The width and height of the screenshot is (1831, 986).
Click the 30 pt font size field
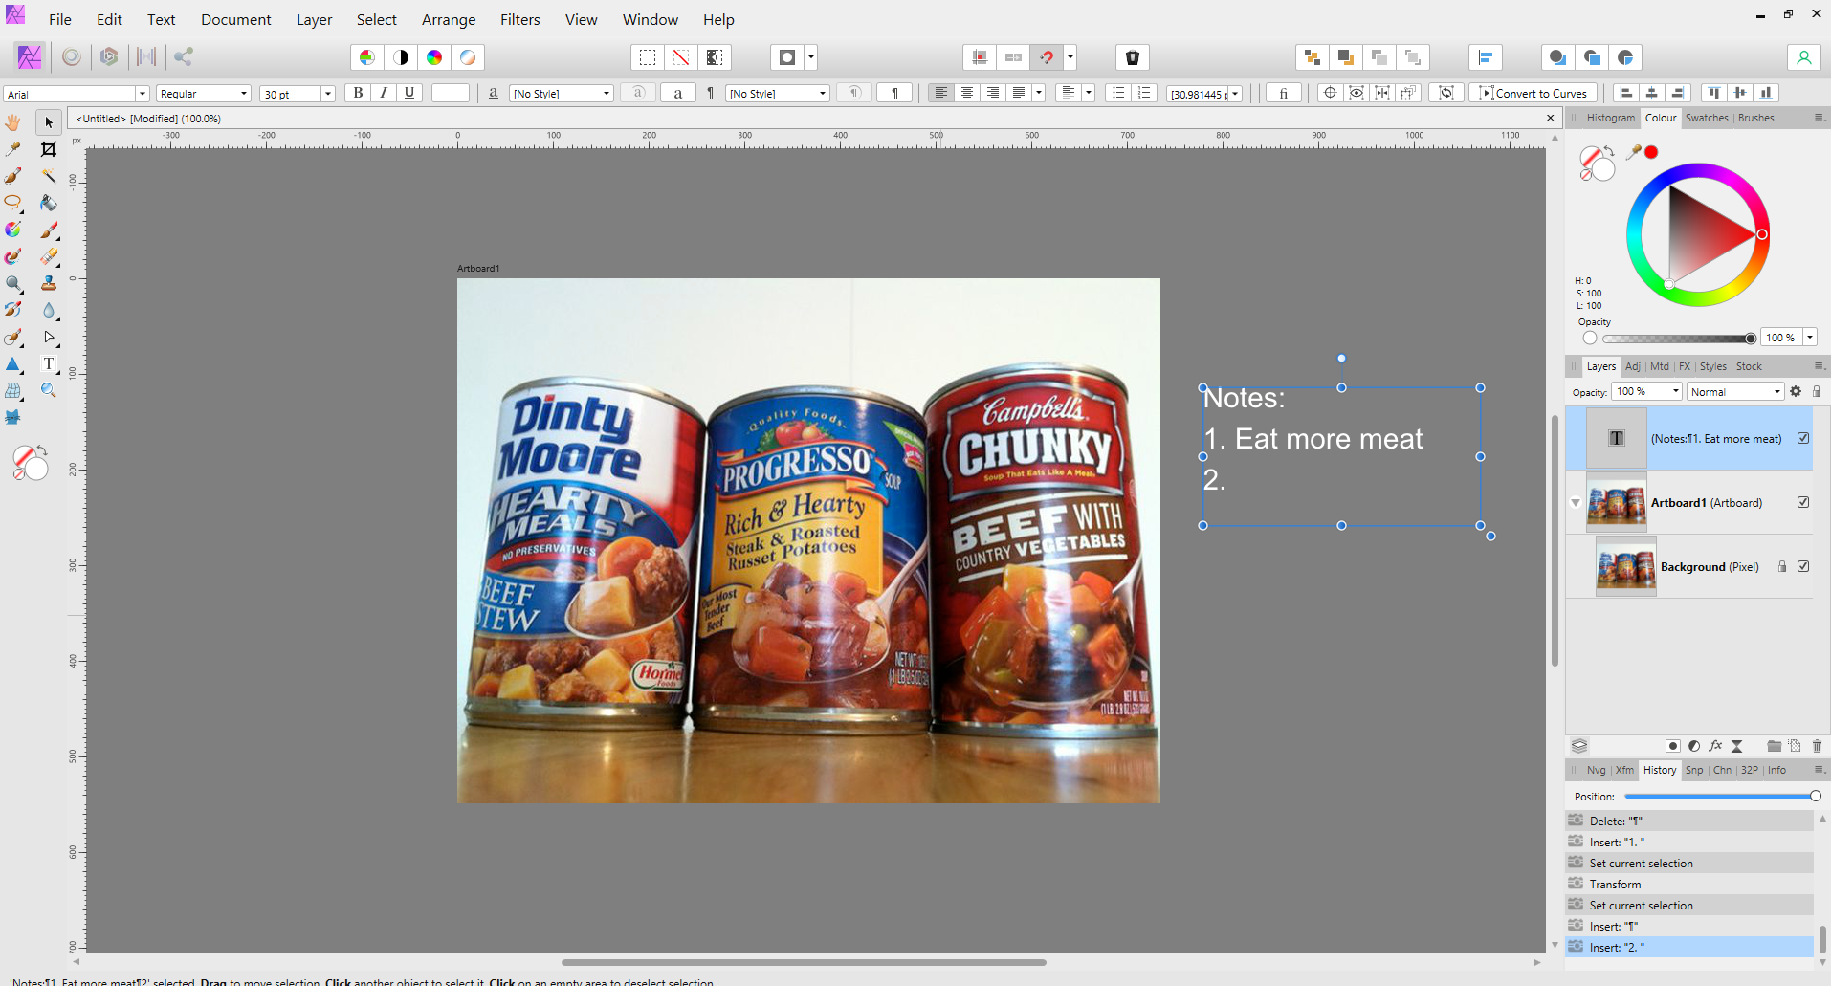(x=290, y=94)
